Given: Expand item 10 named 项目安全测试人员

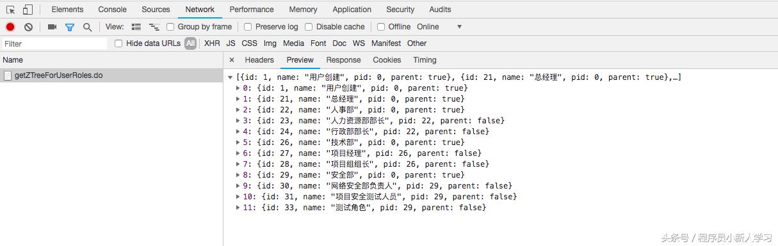Looking at the screenshot, I should (x=239, y=197).
